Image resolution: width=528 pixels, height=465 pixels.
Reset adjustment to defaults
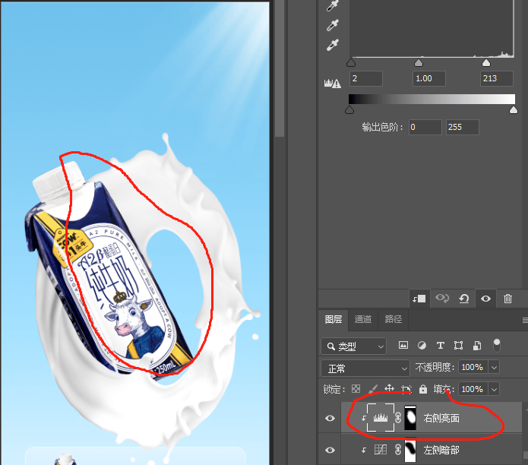[464, 299]
